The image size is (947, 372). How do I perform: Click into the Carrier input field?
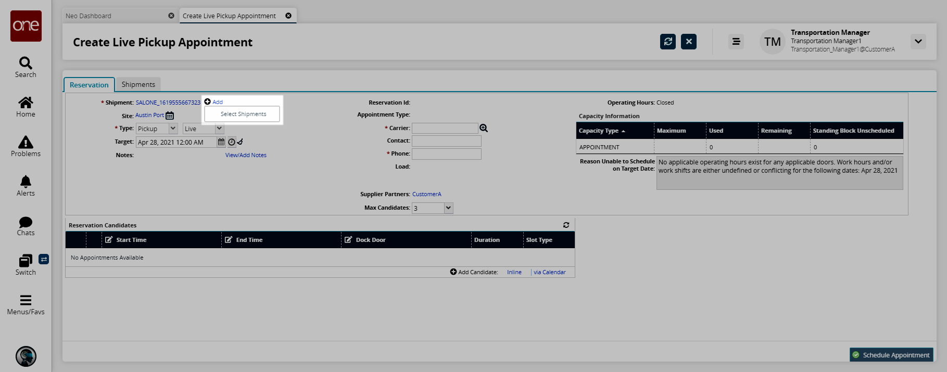pyautogui.click(x=445, y=128)
